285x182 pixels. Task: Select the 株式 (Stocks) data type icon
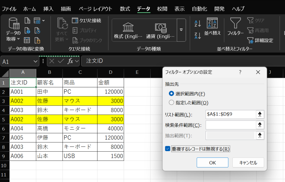pos(128,27)
